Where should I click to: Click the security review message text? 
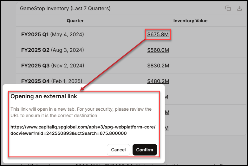pos(81,112)
